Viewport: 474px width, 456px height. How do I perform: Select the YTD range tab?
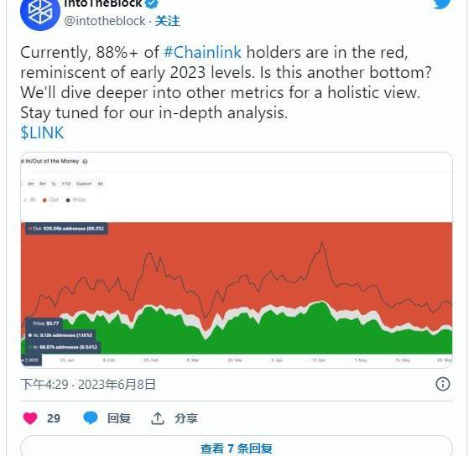[x=66, y=184]
